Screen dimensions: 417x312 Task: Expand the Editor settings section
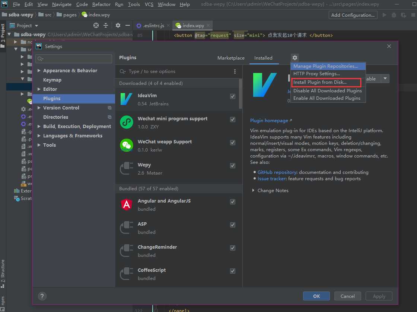click(39, 89)
